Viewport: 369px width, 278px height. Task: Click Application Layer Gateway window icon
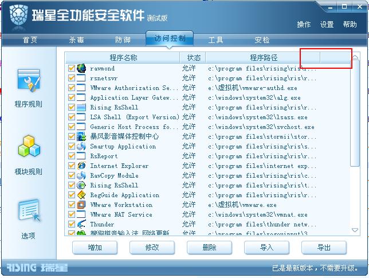coord(81,97)
